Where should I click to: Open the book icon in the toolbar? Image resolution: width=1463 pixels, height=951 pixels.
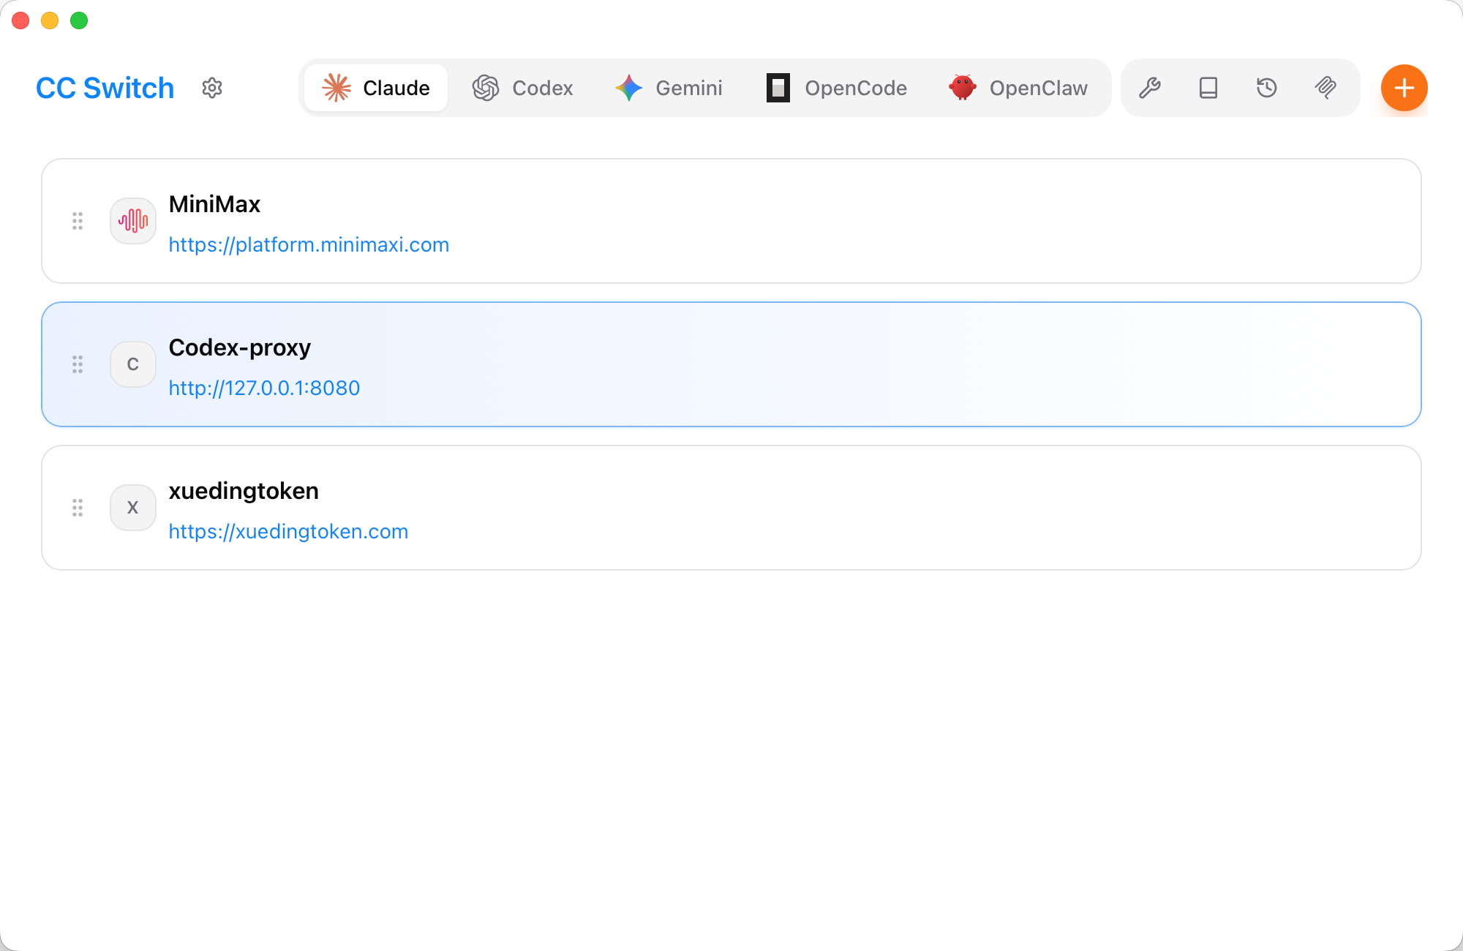[1208, 88]
